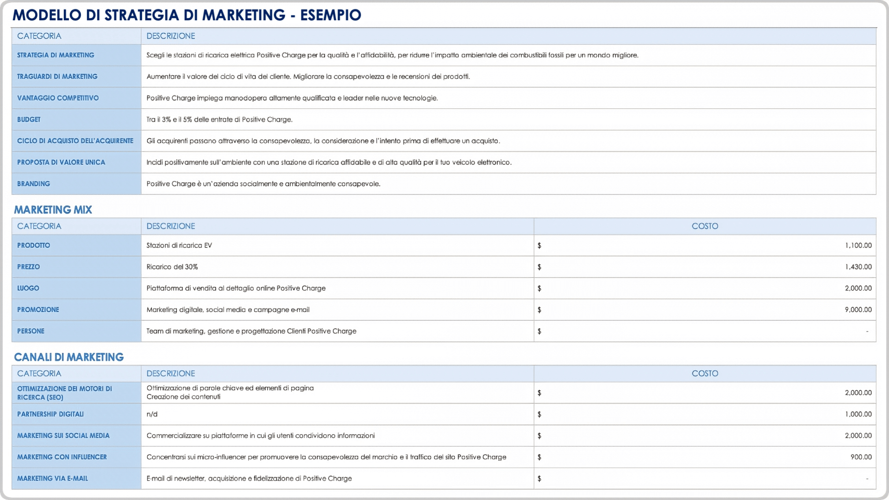Click the 'TRAGUARDI DI MARKETING' category cell
Screen dimensions: 889x500
point(76,76)
